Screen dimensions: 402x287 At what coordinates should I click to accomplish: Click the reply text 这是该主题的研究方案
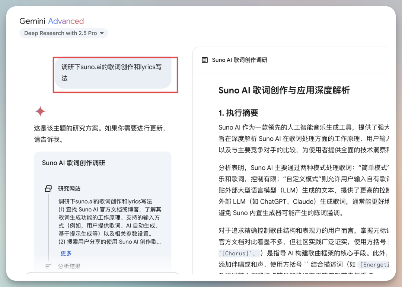pos(100,134)
